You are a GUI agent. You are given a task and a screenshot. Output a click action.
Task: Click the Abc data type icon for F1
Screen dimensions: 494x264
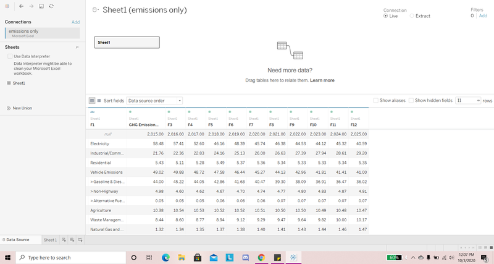[92, 112]
